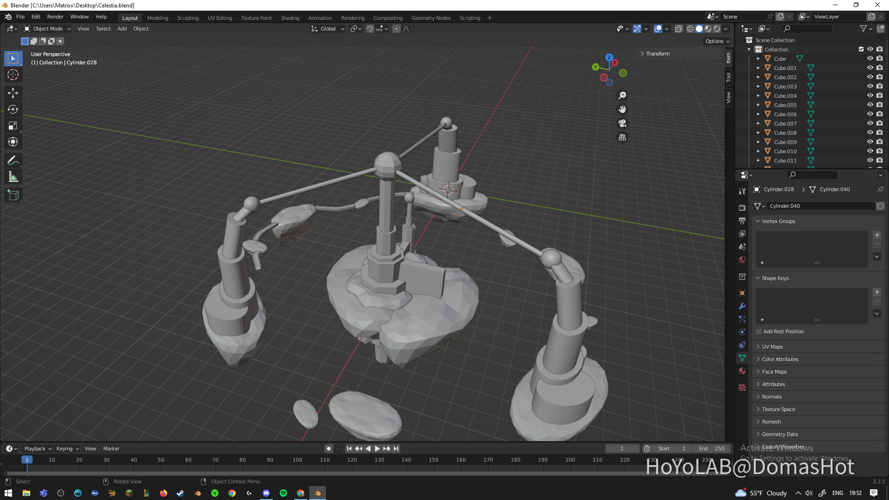Hide Cube.003 in the outliner
Viewport: 889px width, 500px height.
point(870,86)
